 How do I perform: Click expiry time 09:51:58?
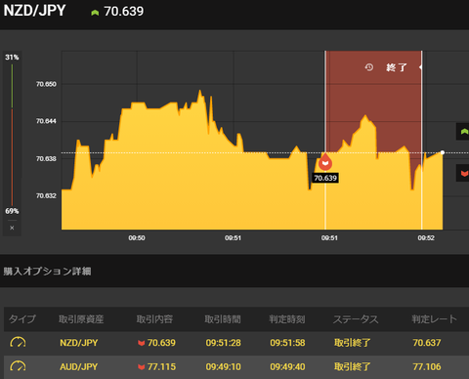point(287,343)
